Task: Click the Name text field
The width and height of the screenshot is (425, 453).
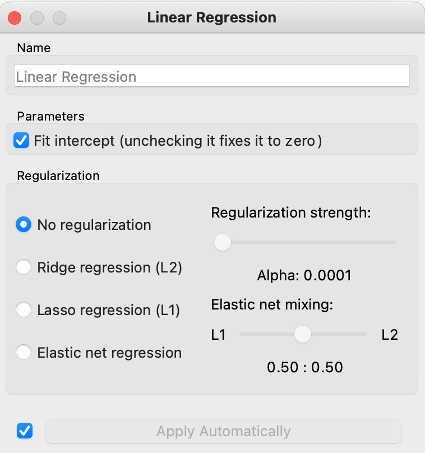Action: (212, 77)
